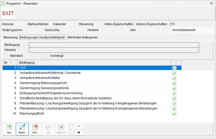Viewport: 216px width, 139px height.
Task: Click the red EXIT button
Action: click(8, 13)
